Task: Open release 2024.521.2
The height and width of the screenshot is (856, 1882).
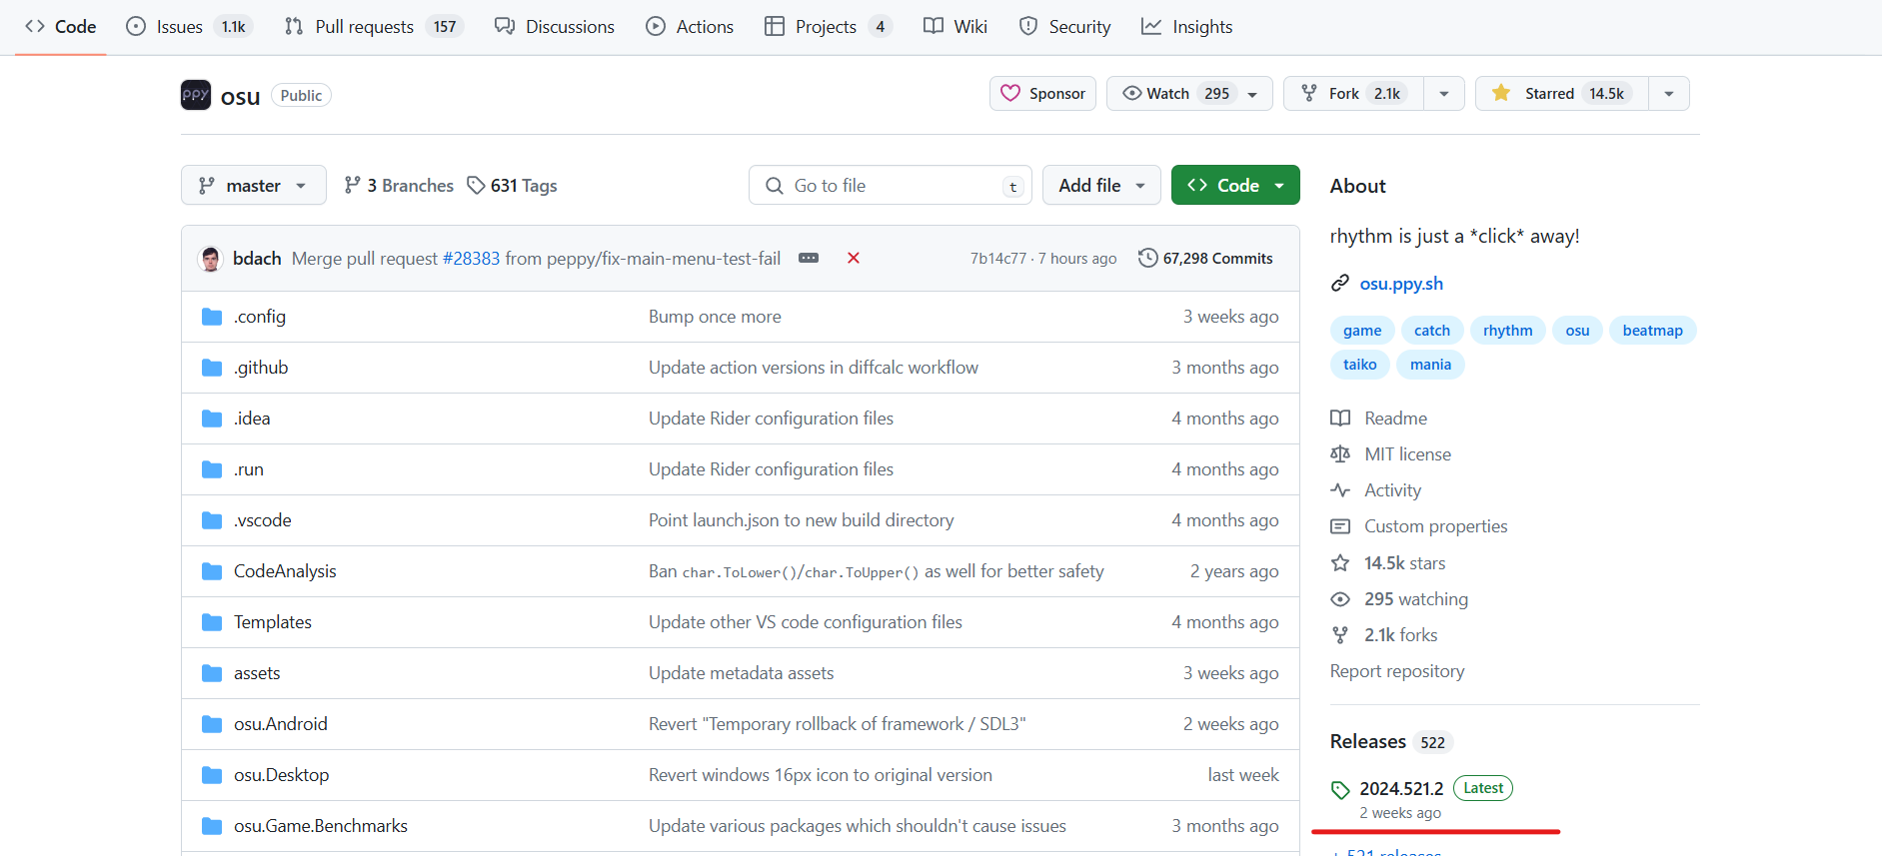Action: pyautogui.click(x=1401, y=789)
